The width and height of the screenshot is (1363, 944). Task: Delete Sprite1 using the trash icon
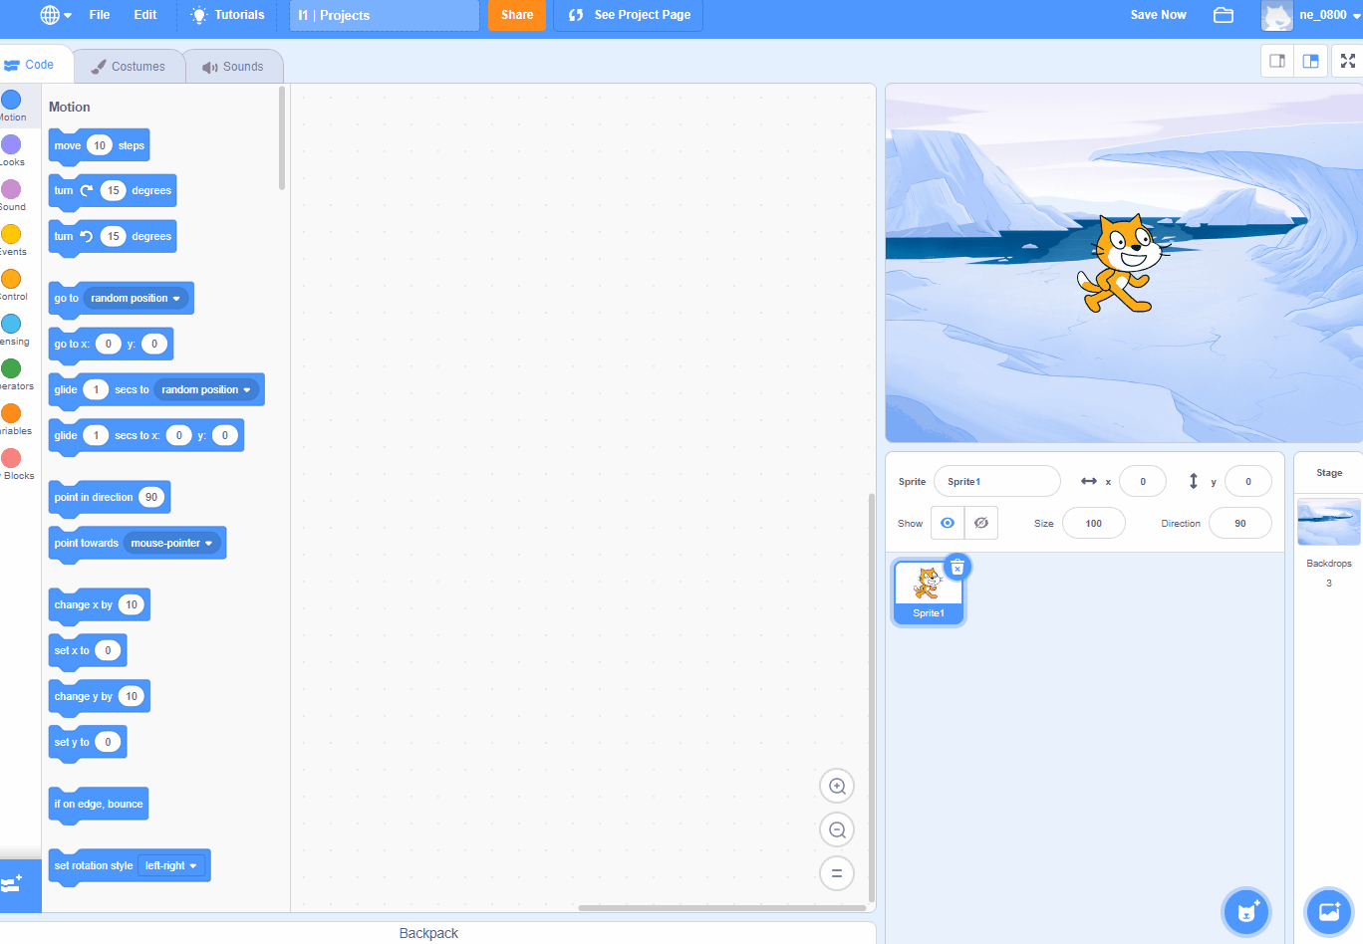956,567
